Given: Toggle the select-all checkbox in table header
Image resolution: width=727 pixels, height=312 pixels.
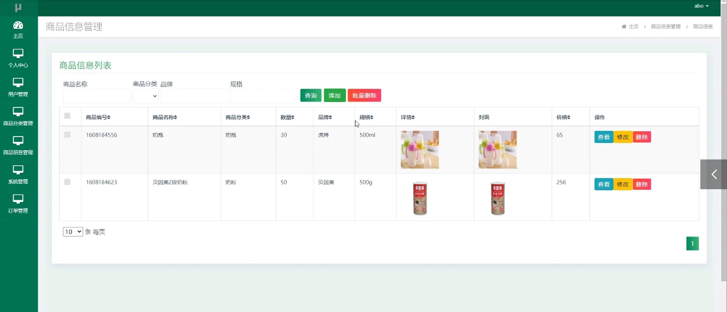Looking at the screenshot, I should pos(67,116).
